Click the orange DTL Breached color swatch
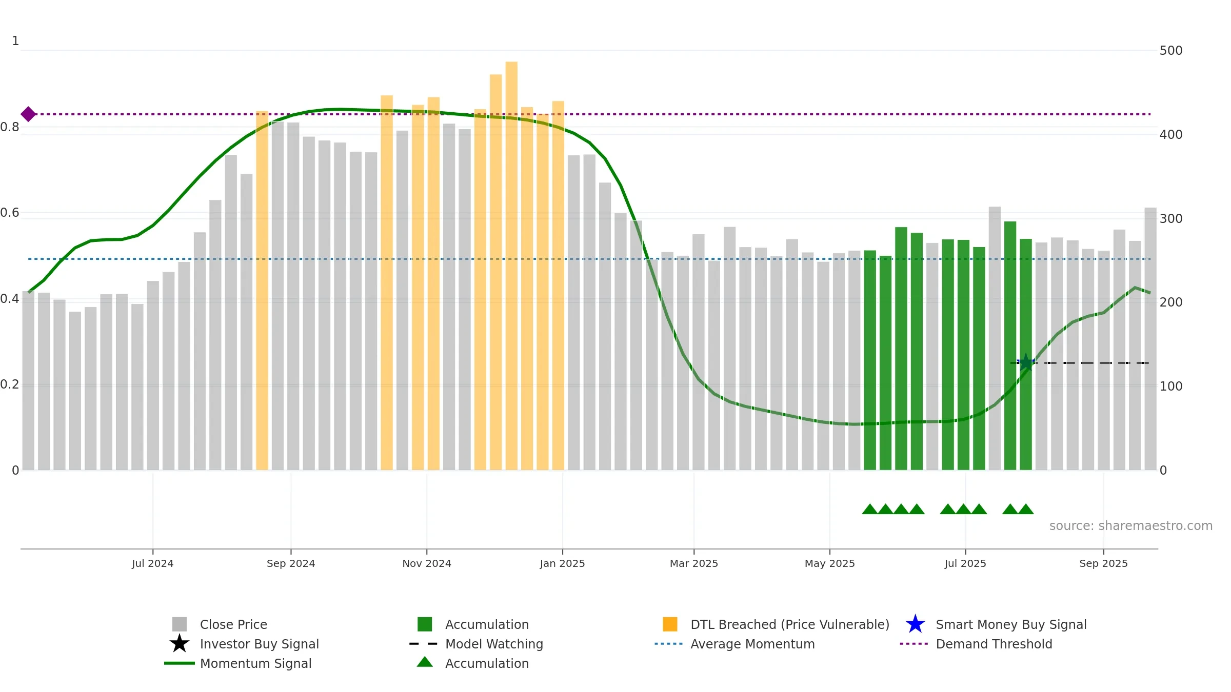The width and height of the screenshot is (1231, 692). [670, 624]
